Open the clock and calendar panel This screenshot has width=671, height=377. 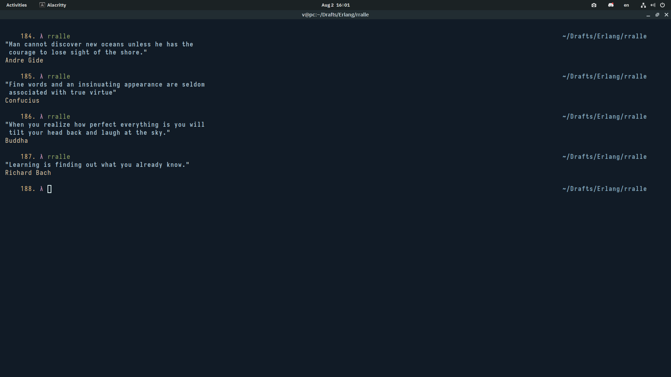[x=335, y=5]
